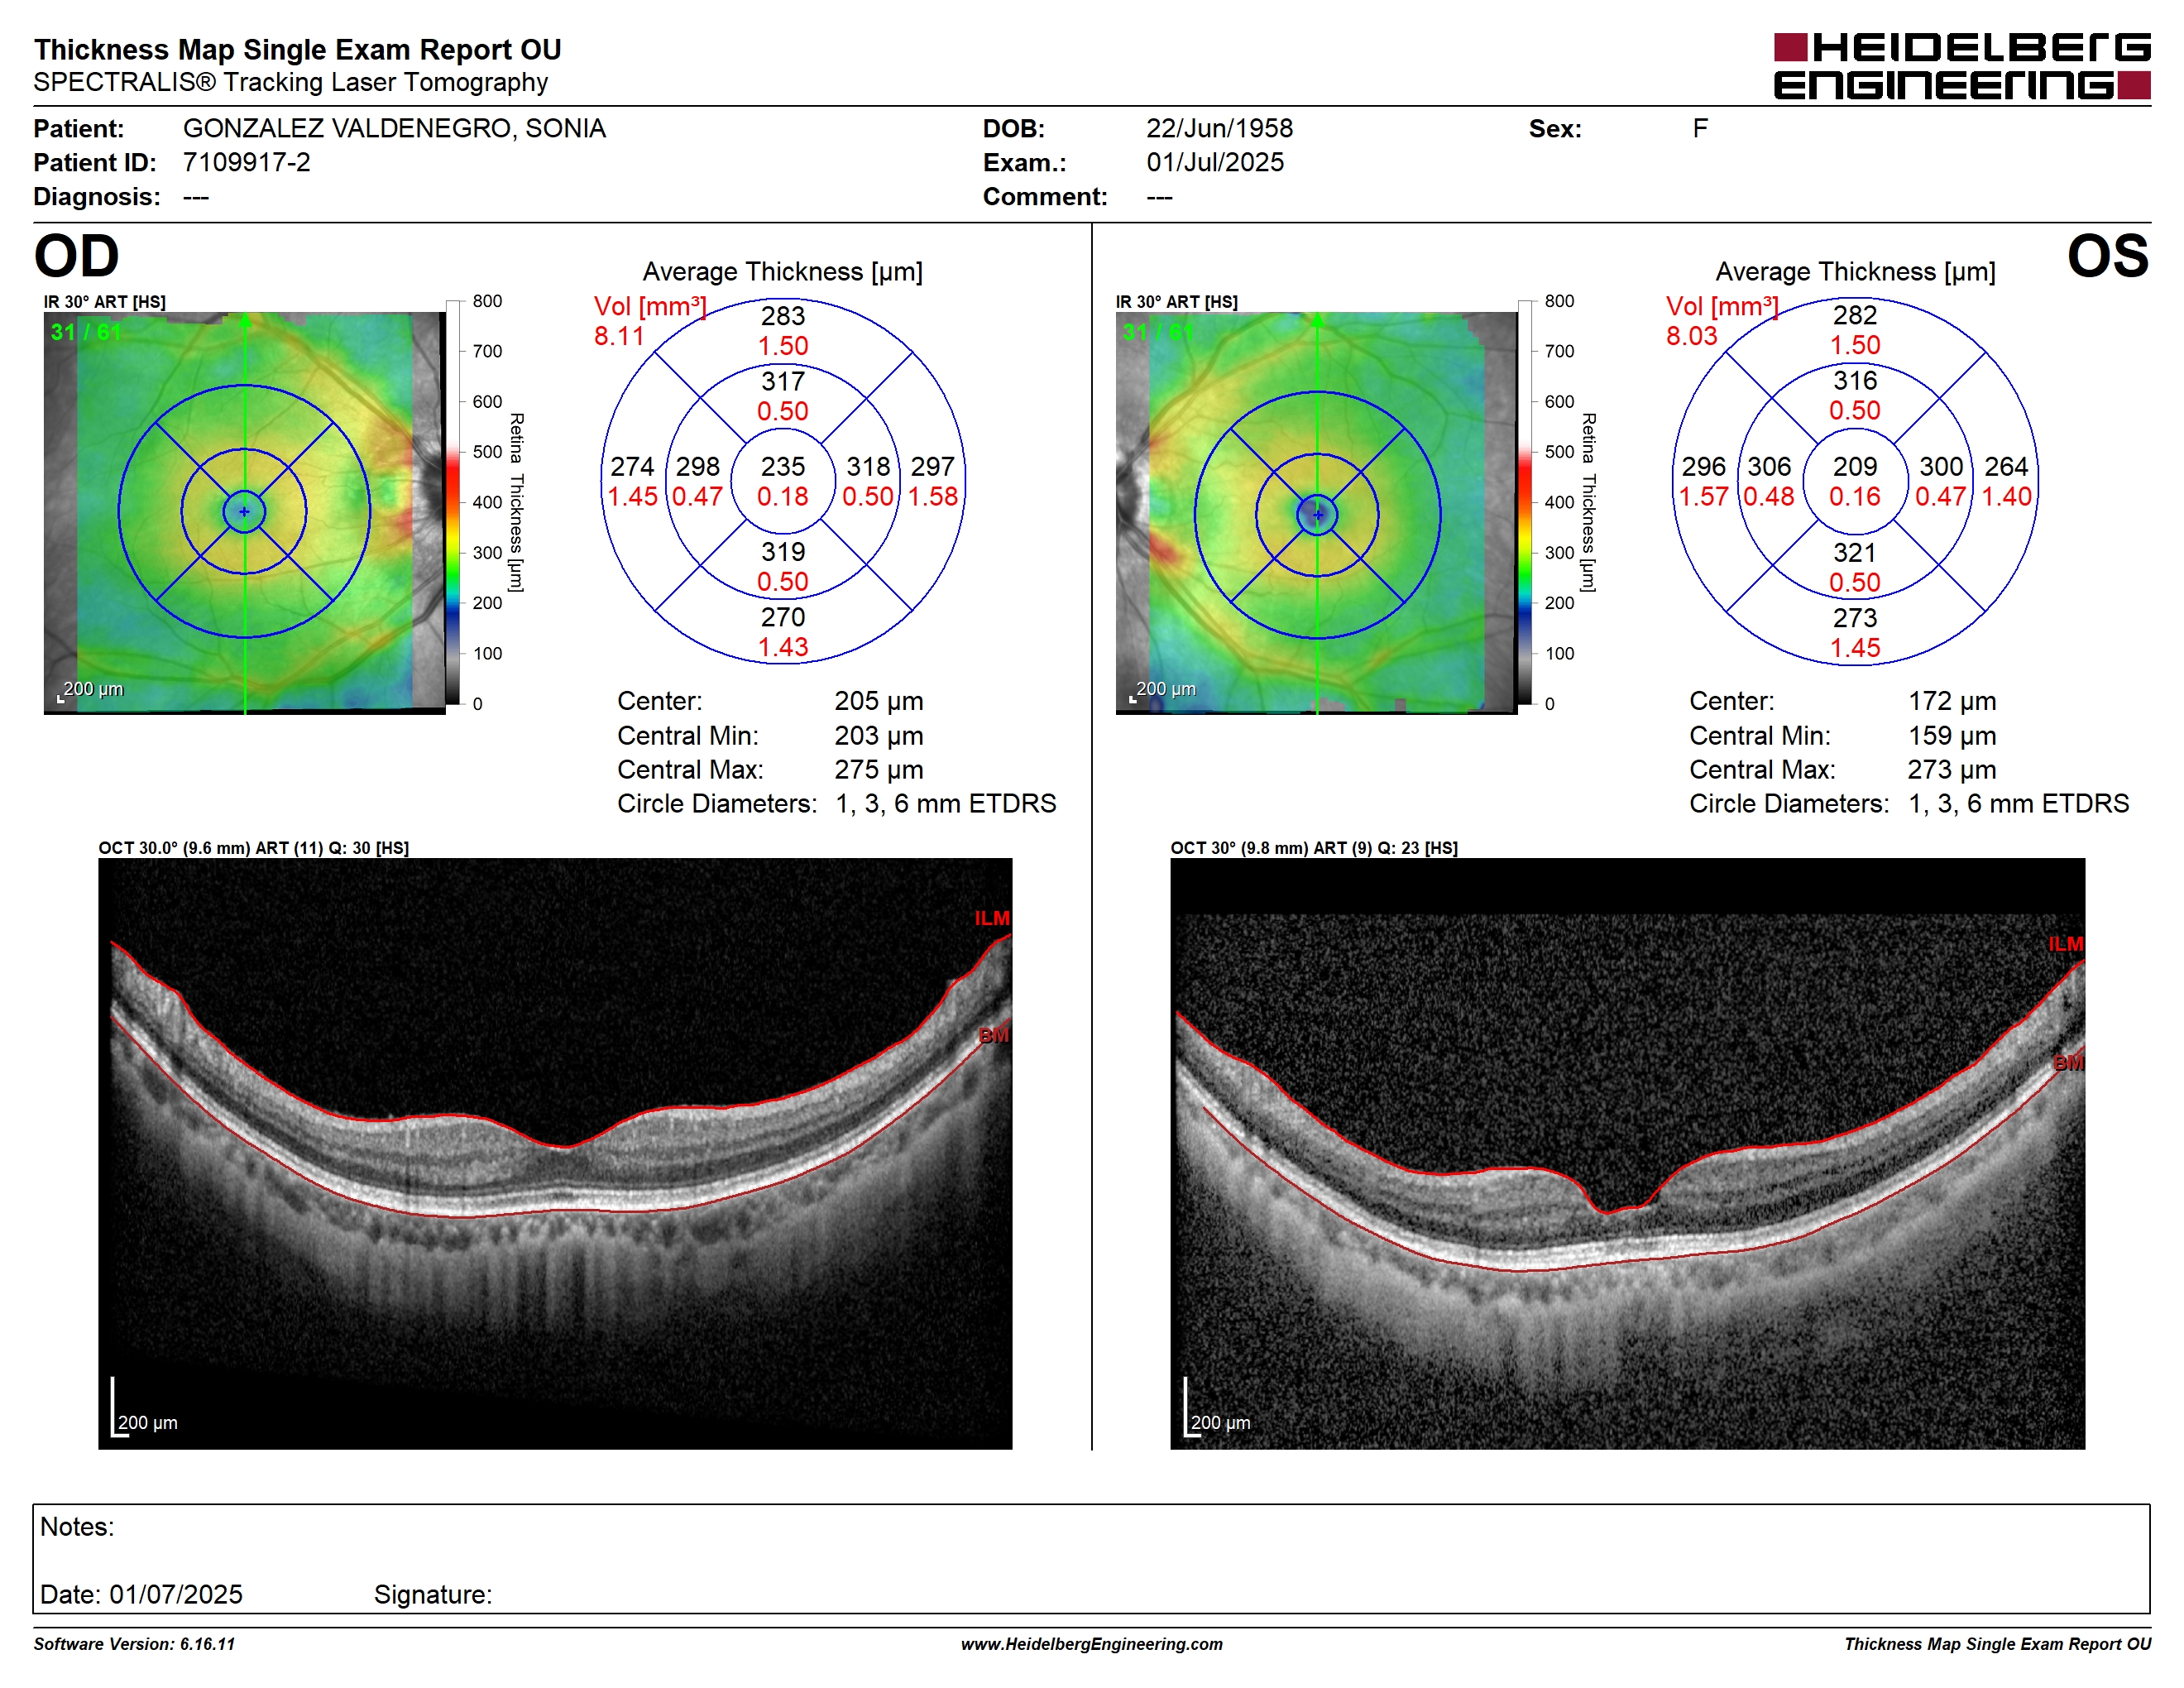Screen dimensions: 2184x1688
Task: Click the OD OCT B-scan image
Action: (555, 1153)
